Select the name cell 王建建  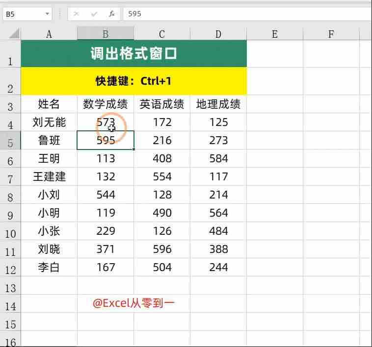(49, 177)
